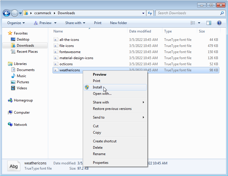
Task: Click the Forward navigation arrow
Action: click(x=15, y=13)
